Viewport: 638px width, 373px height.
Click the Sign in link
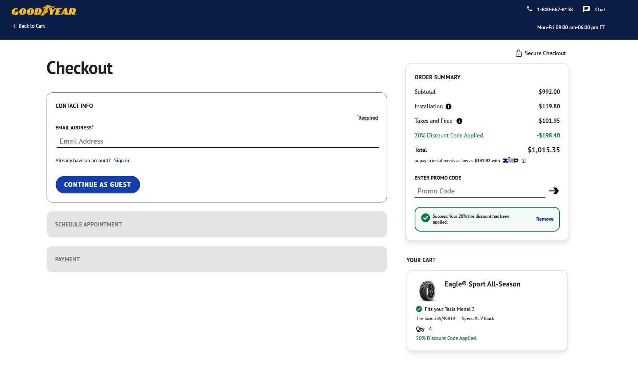point(121,160)
